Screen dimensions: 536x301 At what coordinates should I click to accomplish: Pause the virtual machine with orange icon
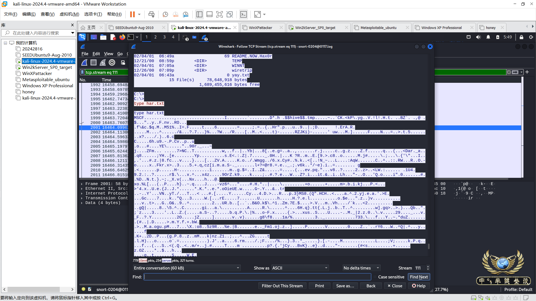pyautogui.click(x=132, y=14)
